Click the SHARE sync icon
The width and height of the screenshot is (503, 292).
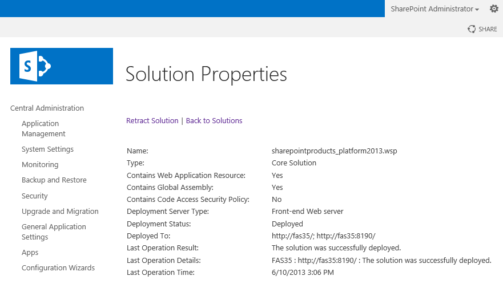(471, 29)
